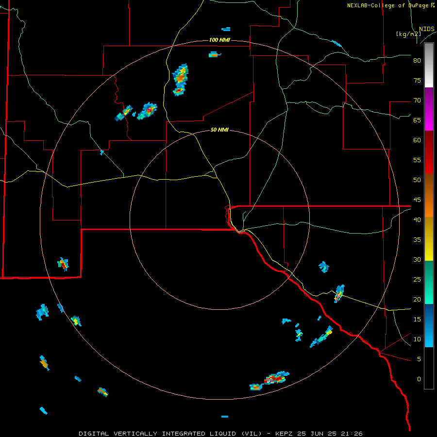Viewport: 437px width, 437px height.
Task: Click the "20" value on the VIL scale
Action: [x=417, y=299]
